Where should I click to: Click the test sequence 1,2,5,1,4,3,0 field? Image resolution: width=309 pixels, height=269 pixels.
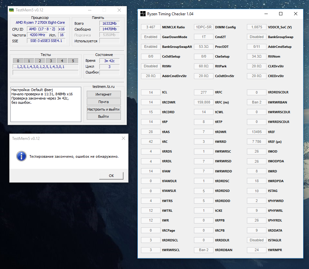(45, 67)
